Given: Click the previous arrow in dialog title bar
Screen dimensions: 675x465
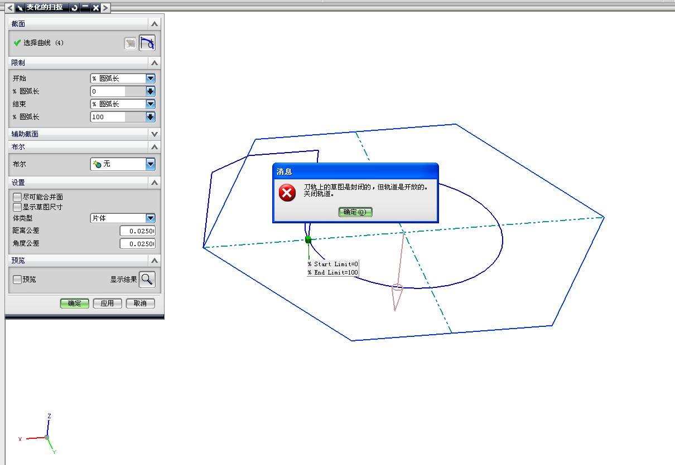Looking at the screenshot, I should [x=9, y=8].
